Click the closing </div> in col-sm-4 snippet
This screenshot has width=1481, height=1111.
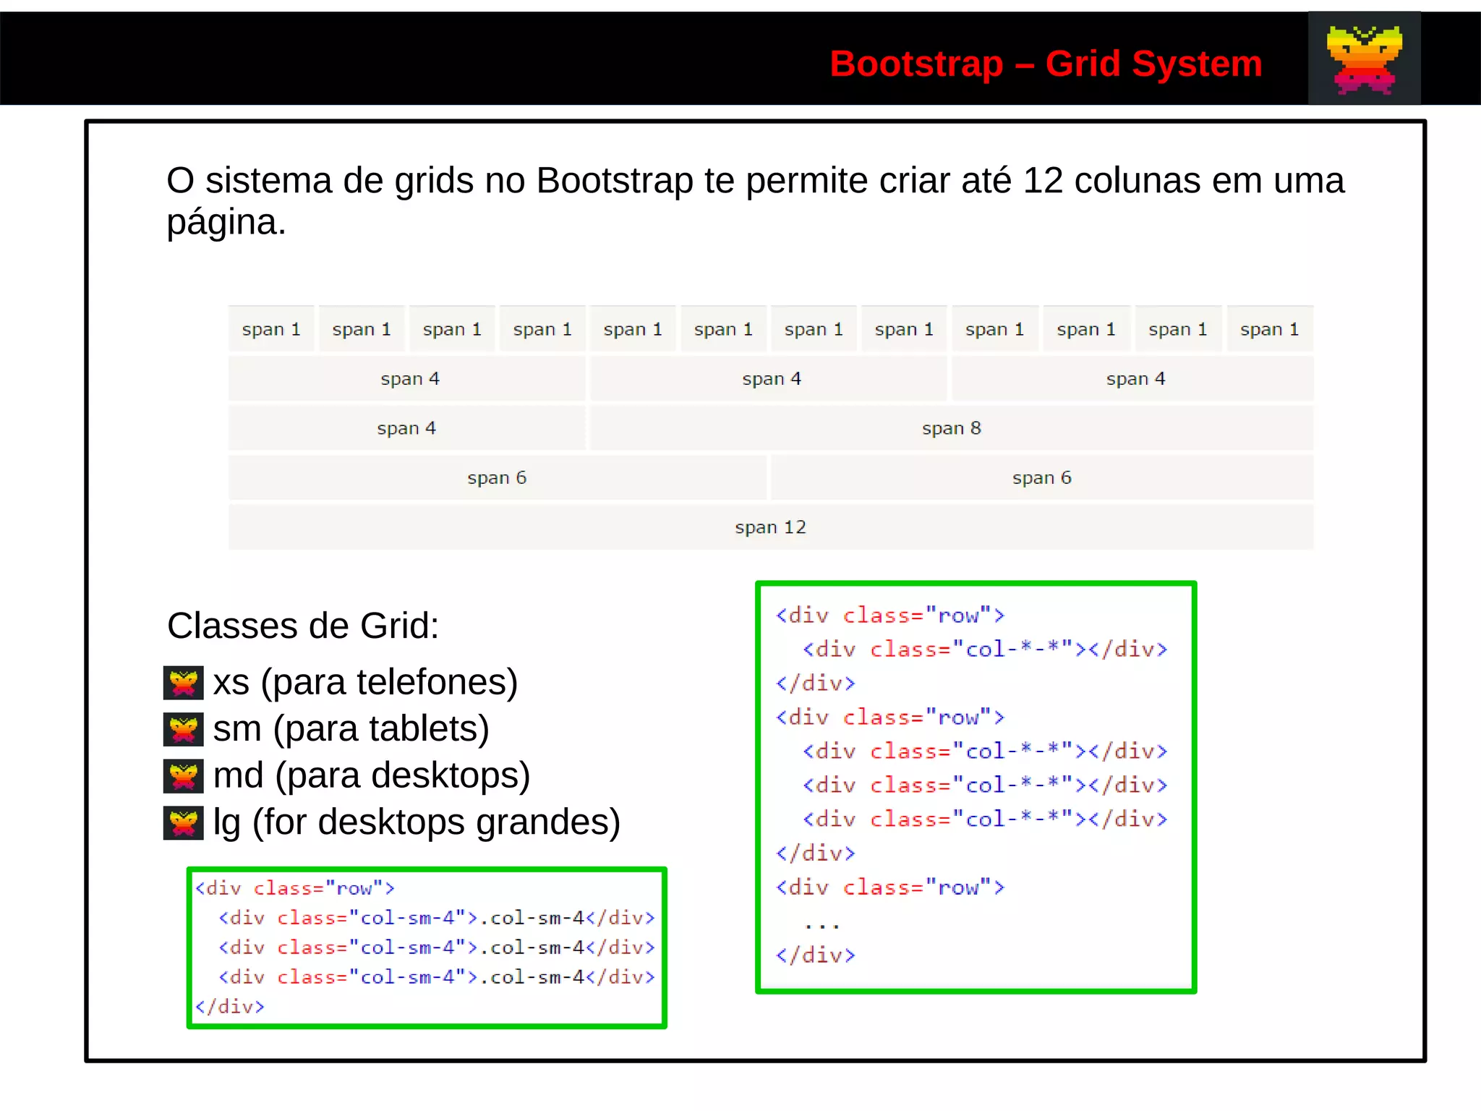tap(229, 1007)
